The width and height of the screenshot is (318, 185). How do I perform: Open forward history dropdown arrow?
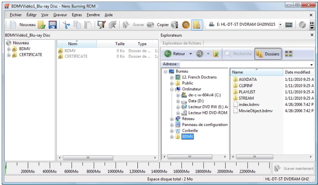[208, 54]
